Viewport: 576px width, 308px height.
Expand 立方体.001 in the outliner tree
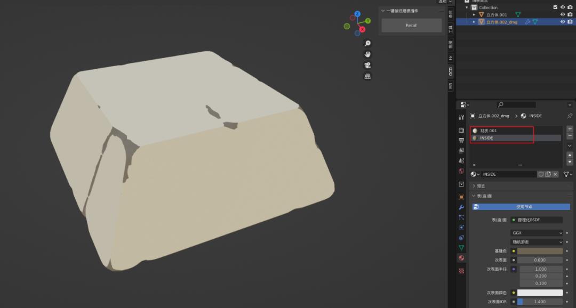pyautogui.click(x=474, y=15)
